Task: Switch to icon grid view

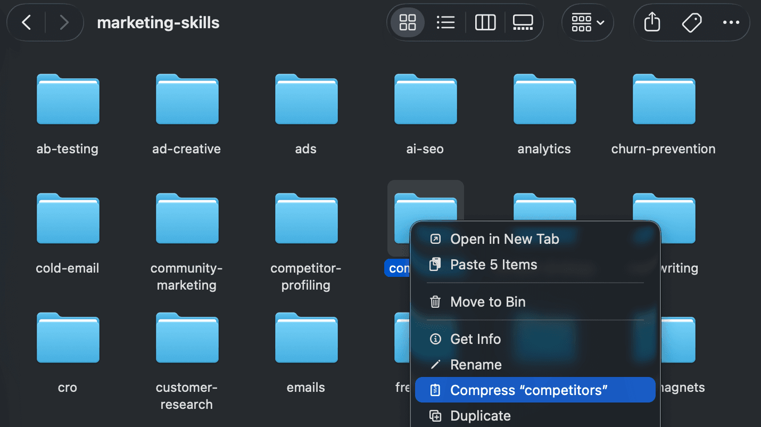Action: tap(408, 22)
